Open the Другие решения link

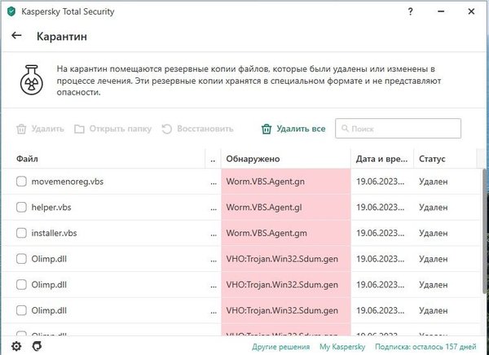280,347
